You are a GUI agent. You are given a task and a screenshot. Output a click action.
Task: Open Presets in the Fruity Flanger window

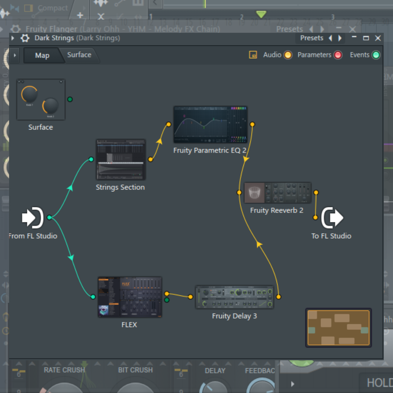tap(290, 29)
